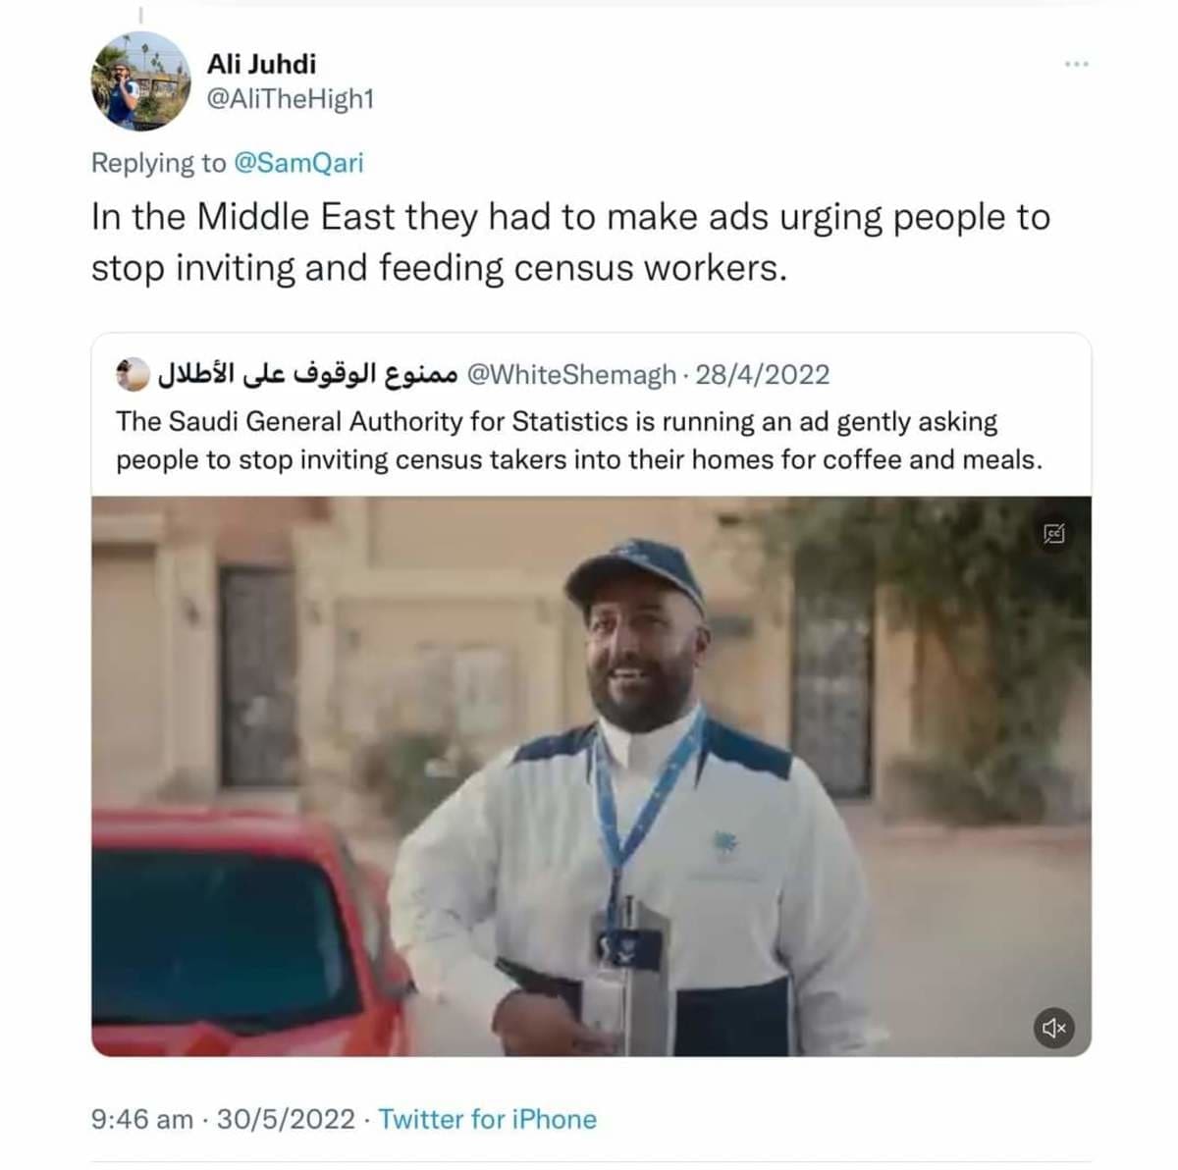
Task: Open the @WhiteShemagh quoted handle
Action: (x=571, y=375)
